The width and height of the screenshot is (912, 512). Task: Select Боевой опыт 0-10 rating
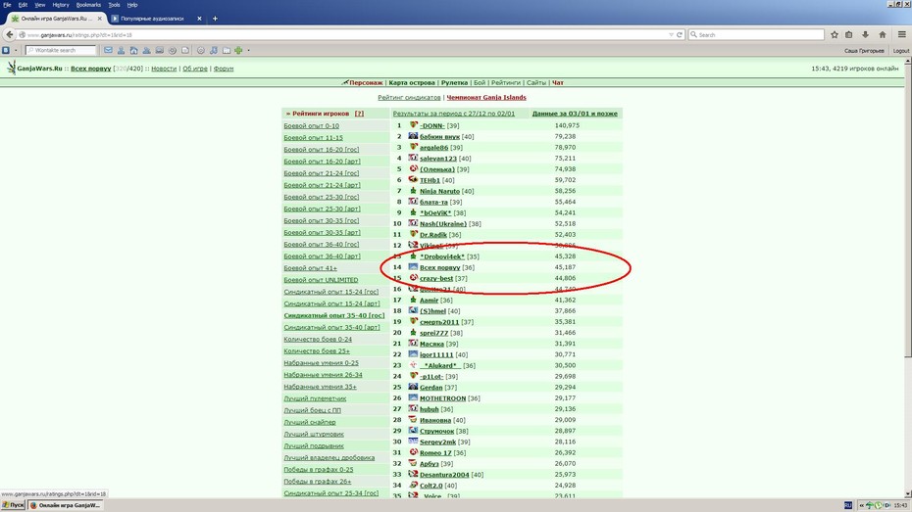pos(311,126)
